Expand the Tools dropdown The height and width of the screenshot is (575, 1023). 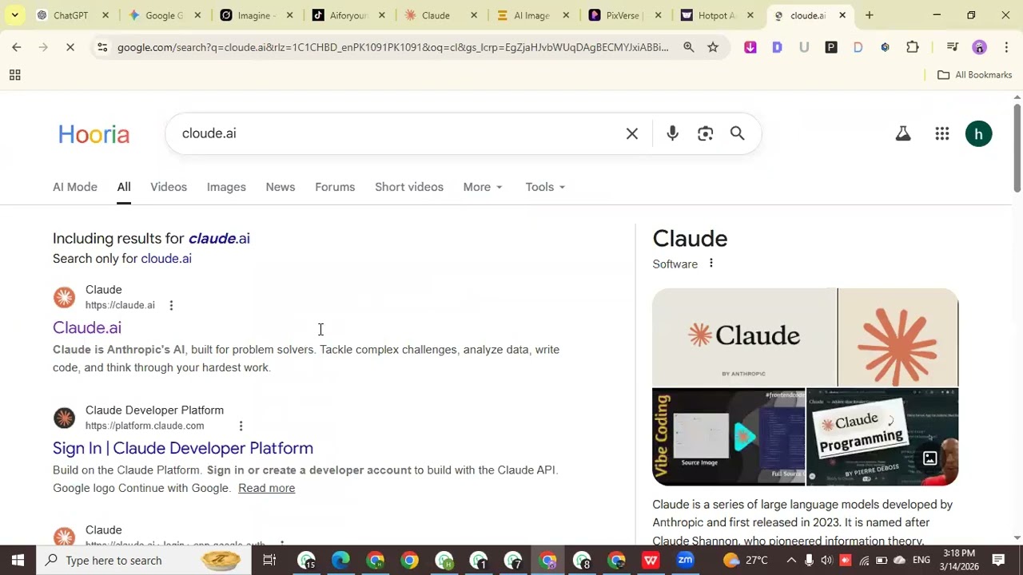(x=545, y=187)
